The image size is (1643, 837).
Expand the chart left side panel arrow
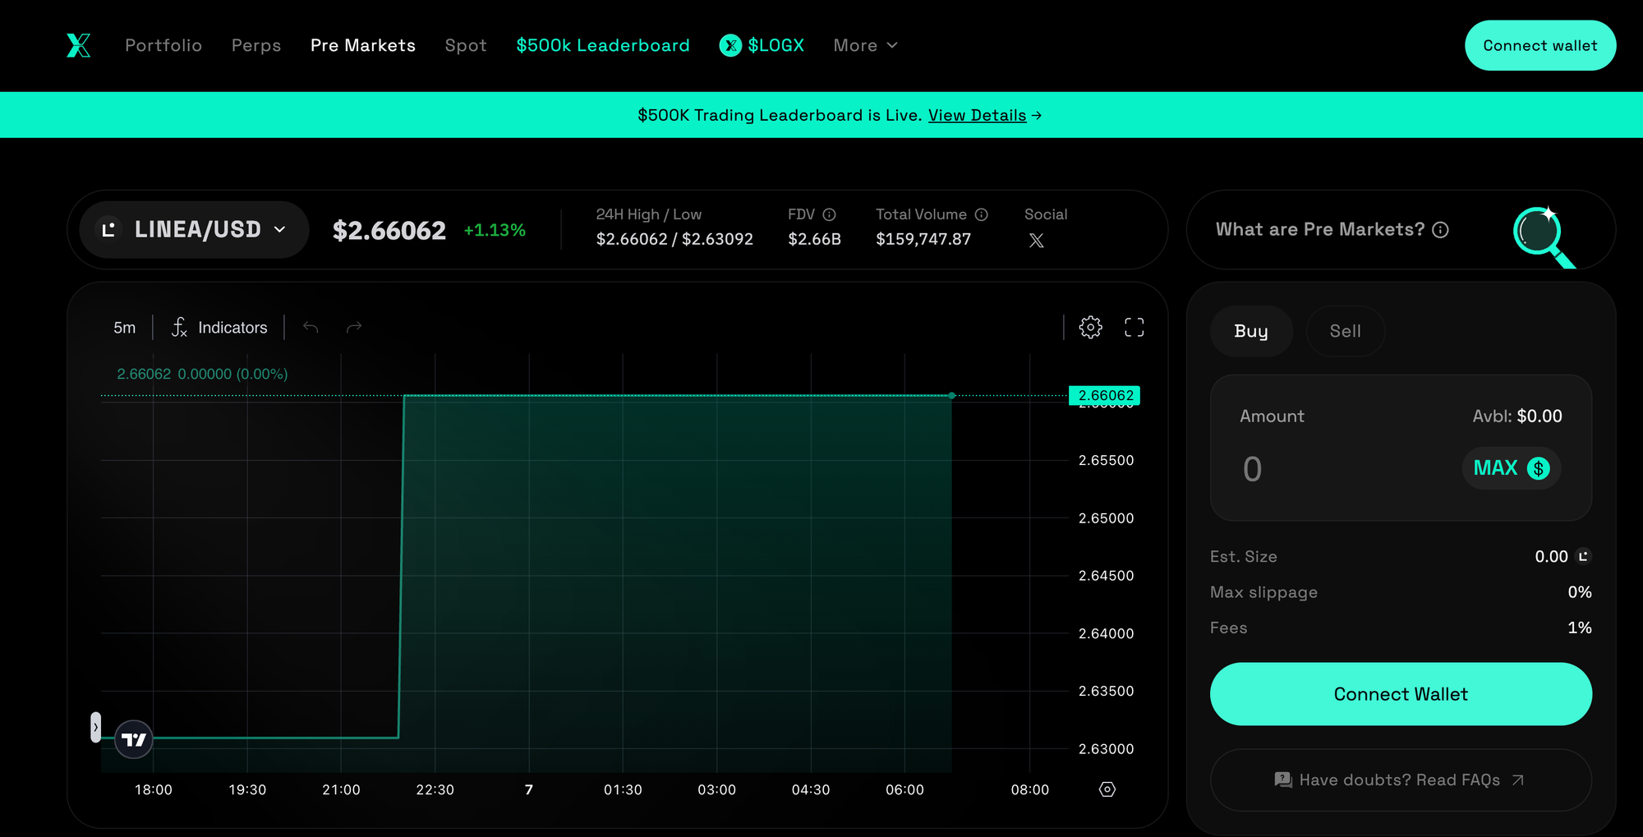[x=95, y=727]
